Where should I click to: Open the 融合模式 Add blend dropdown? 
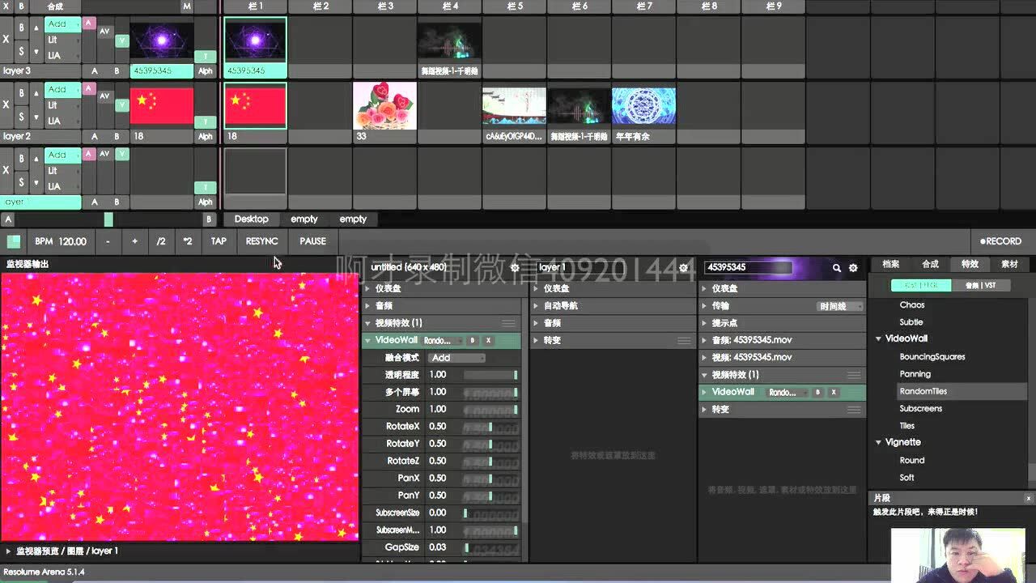point(457,358)
